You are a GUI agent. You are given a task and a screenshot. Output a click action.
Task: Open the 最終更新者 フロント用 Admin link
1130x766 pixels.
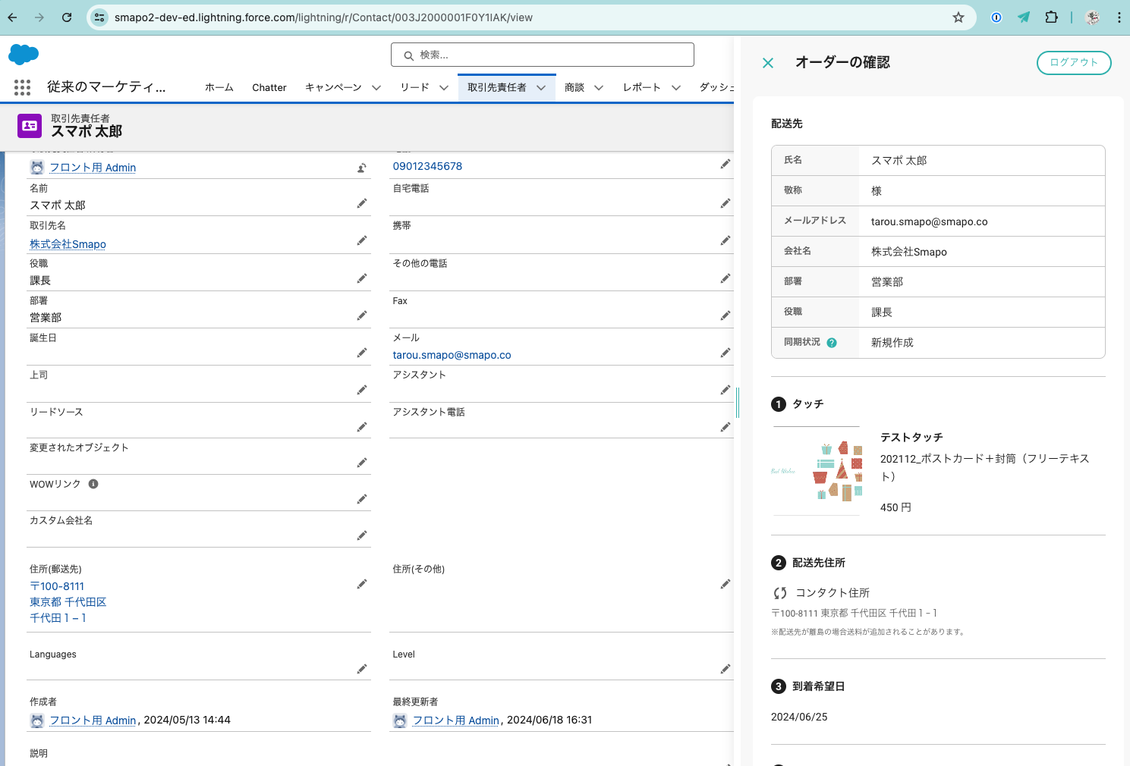[455, 720]
